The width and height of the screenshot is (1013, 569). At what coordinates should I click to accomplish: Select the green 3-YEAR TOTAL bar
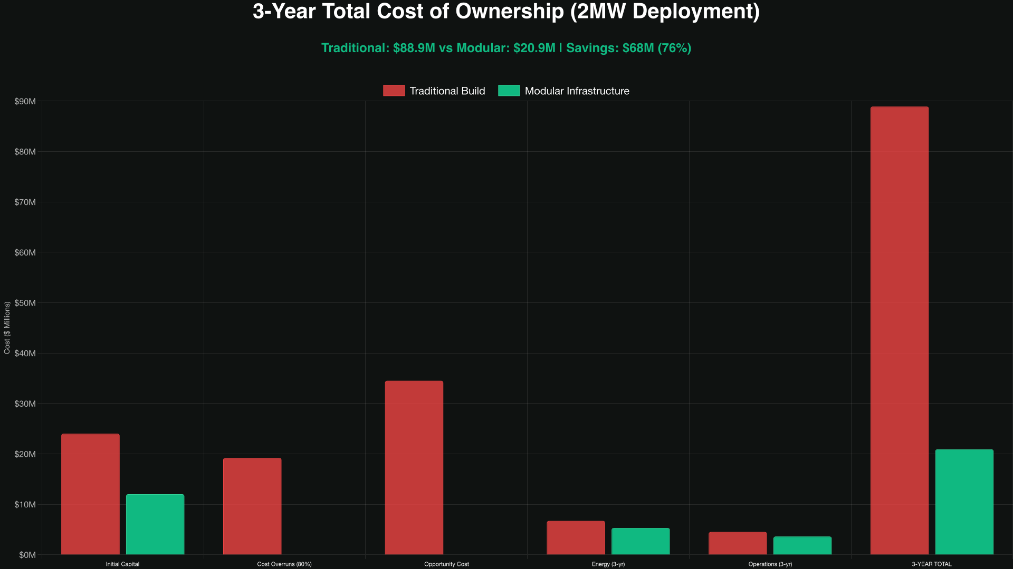(x=964, y=502)
